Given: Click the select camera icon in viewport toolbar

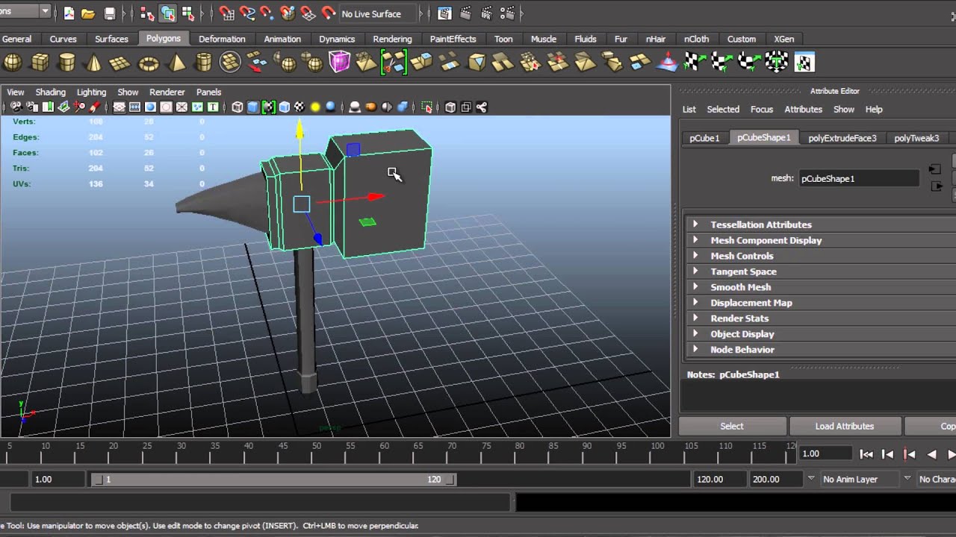Looking at the screenshot, I should pos(15,107).
